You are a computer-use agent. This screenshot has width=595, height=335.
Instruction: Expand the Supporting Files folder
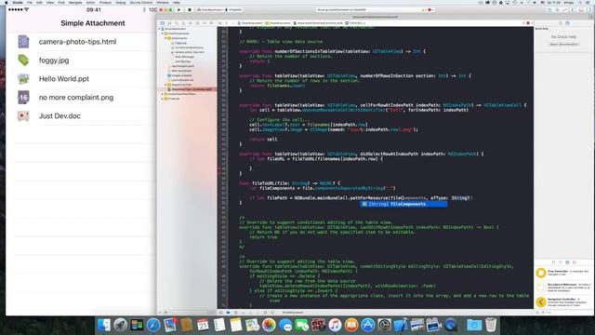click(x=165, y=85)
